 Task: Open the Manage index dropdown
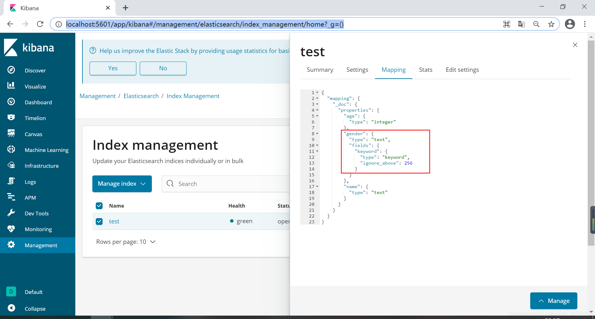(x=122, y=184)
